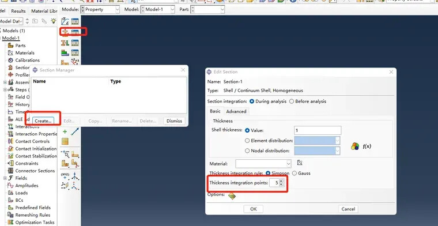Image resolution: width=438 pixels, height=226 pixels.
Task: Open material editor icon beside Material field
Action: click(300, 163)
